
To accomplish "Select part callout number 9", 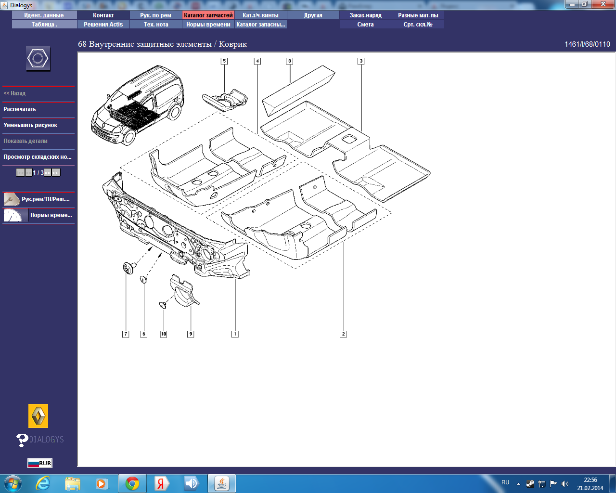I will point(191,334).
